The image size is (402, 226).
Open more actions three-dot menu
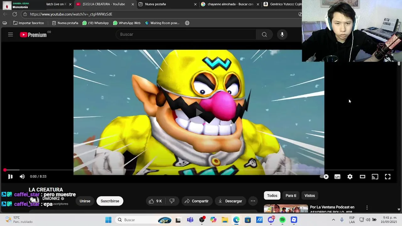coord(253,201)
